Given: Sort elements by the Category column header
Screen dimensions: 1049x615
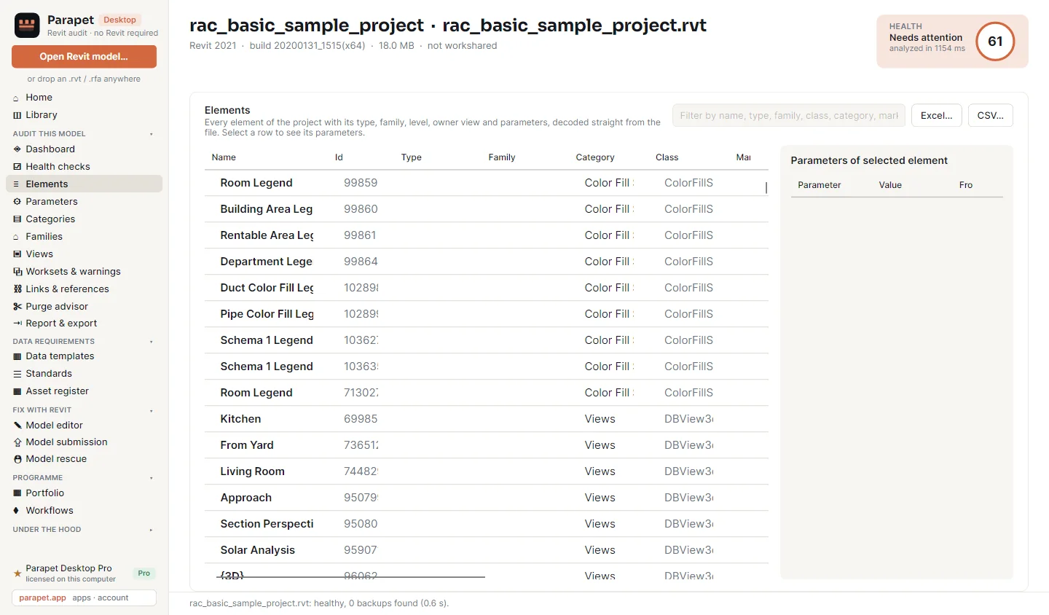Looking at the screenshot, I should click(595, 157).
